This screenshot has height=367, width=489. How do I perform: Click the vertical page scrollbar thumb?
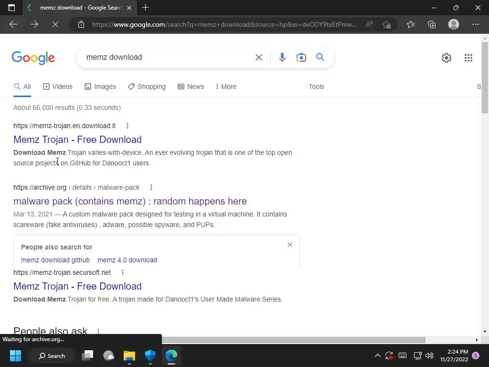(x=485, y=77)
